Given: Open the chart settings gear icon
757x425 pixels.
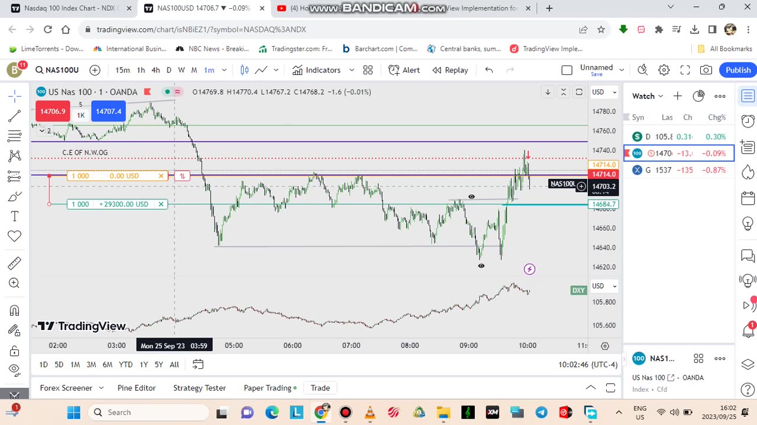Looking at the screenshot, I should click(664, 70).
